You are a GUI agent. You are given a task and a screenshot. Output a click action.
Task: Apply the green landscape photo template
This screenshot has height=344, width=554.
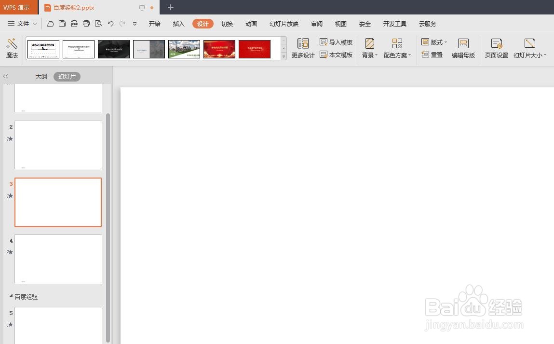pyautogui.click(x=184, y=49)
